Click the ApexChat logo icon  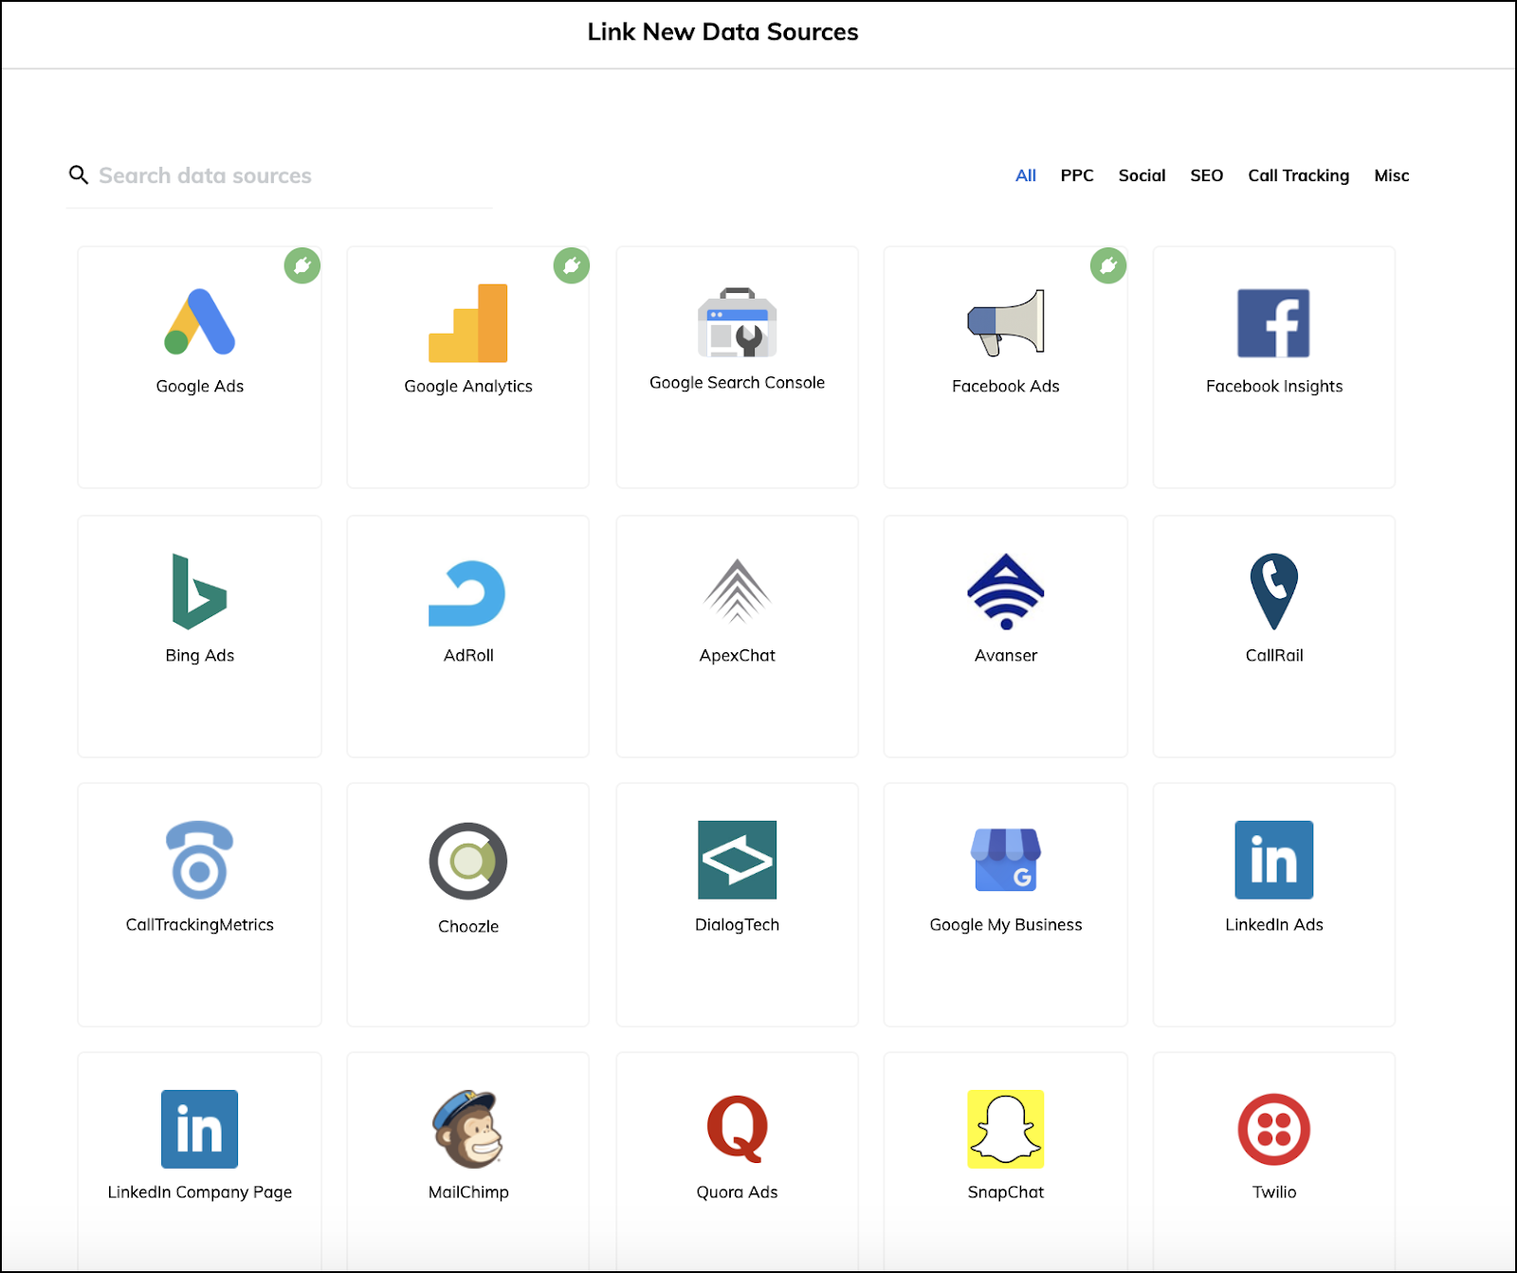click(738, 591)
